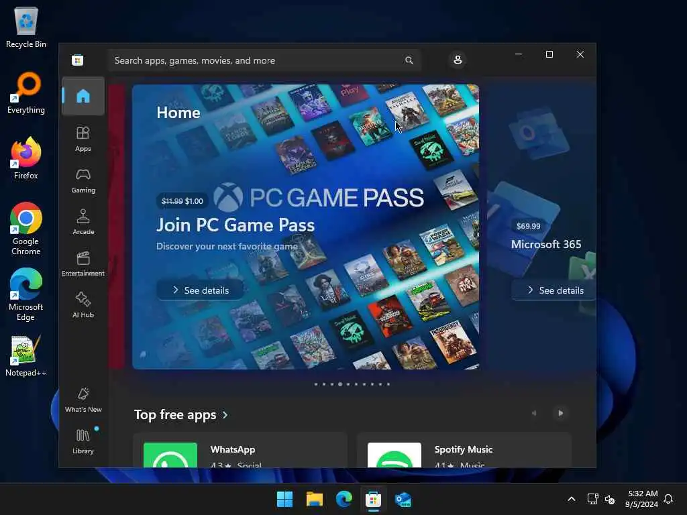The height and width of the screenshot is (515, 687).
Task: Select the Microsoft 365 carousel slide
Action: 541,227
